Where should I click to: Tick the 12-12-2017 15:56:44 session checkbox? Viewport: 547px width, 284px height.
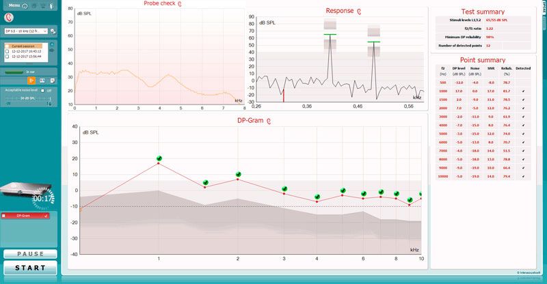[x=7, y=55]
